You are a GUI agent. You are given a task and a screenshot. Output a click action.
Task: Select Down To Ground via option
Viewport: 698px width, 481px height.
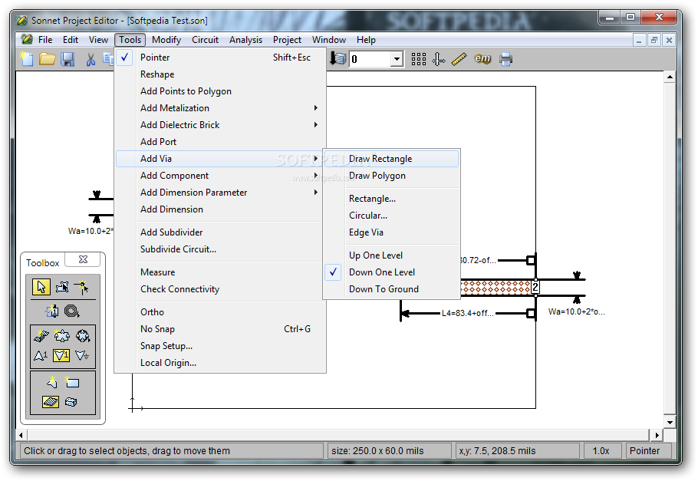[x=392, y=289]
